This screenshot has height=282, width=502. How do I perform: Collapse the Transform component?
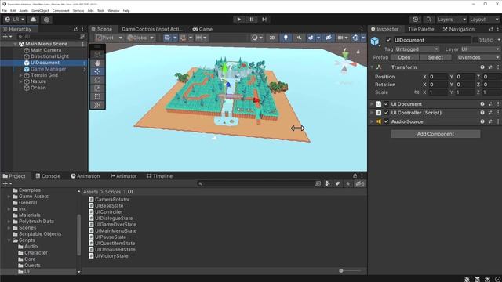click(x=372, y=67)
